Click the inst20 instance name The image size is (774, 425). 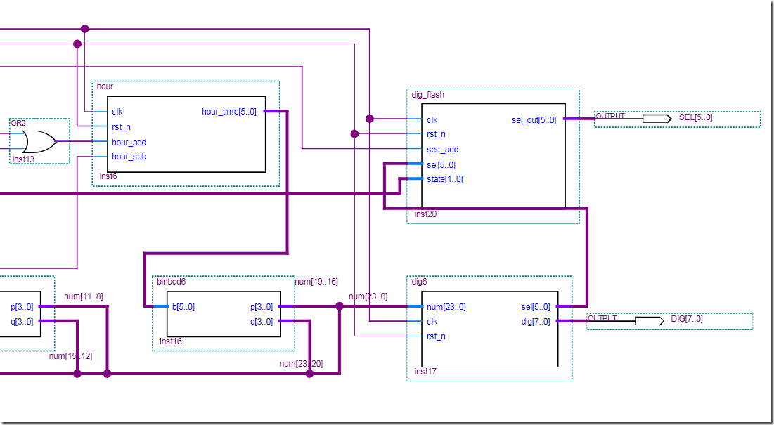pos(425,214)
